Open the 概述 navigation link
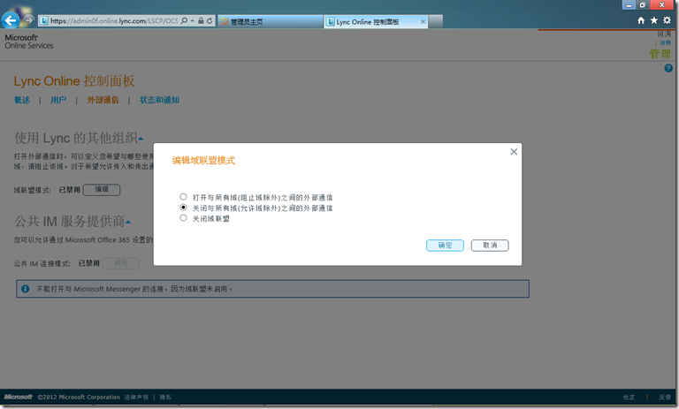The height and width of the screenshot is (409, 679). coord(22,100)
